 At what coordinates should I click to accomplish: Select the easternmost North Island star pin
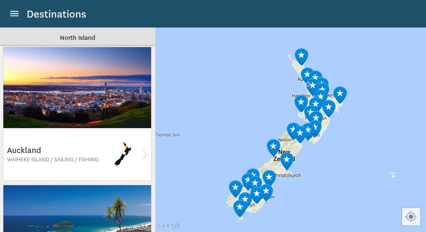pyautogui.click(x=340, y=95)
